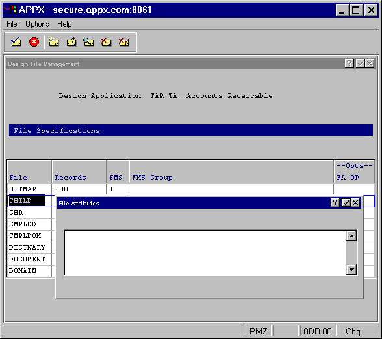
Task: Open the Help menu
Action: click(x=64, y=24)
